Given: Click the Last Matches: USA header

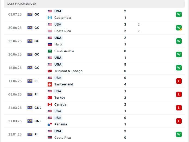Looking at the screenshot, I should click(x=22, y=4).
